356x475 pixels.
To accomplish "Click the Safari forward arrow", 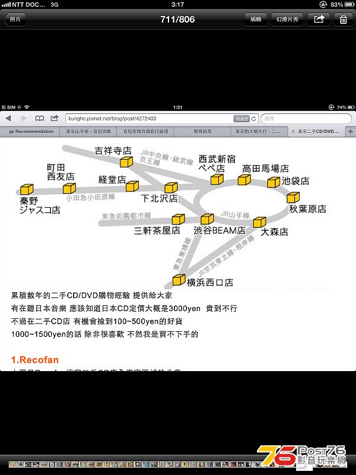I will pyautogui.click(x=24, y=118).
